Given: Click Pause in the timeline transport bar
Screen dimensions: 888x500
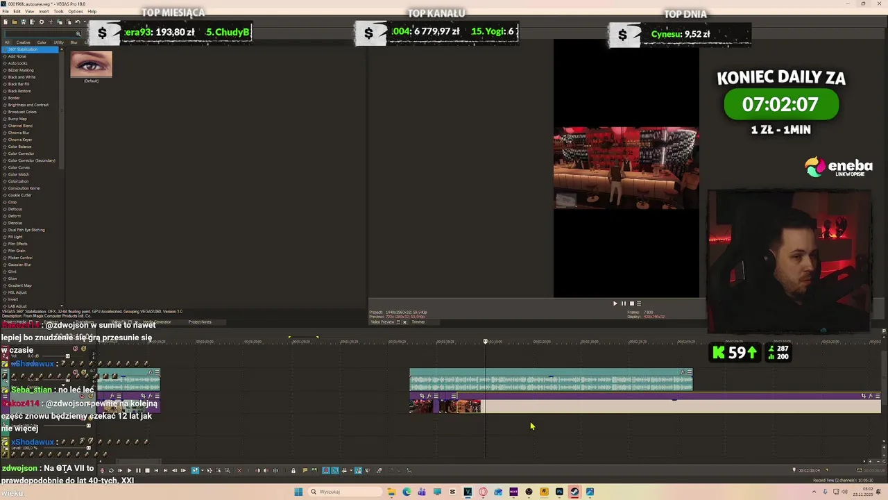Looking at the screenshot, I should point(138,471).
